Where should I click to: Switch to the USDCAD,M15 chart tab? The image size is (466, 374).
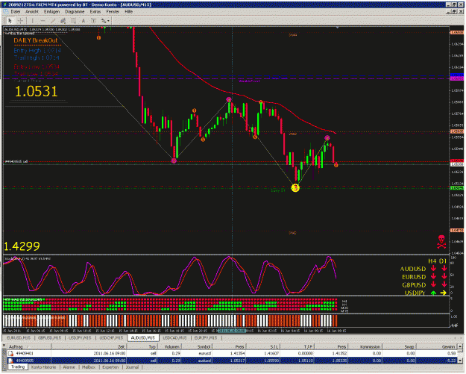click(174, 337)
